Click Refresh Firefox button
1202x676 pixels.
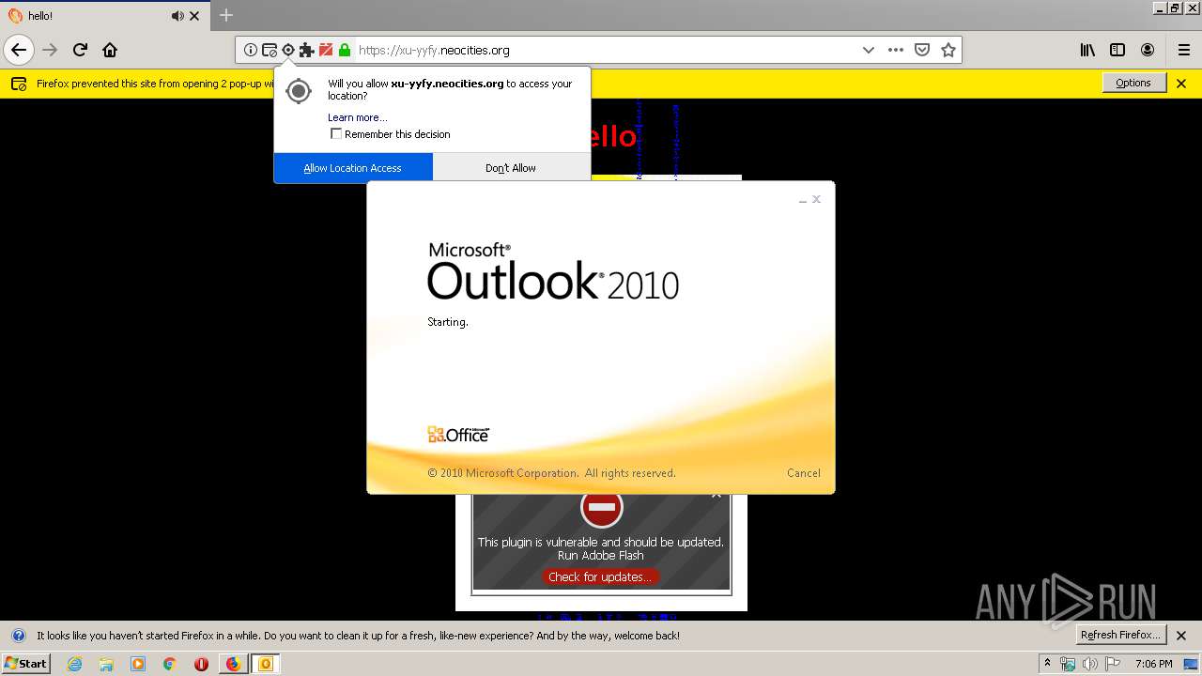(1121, 635)
